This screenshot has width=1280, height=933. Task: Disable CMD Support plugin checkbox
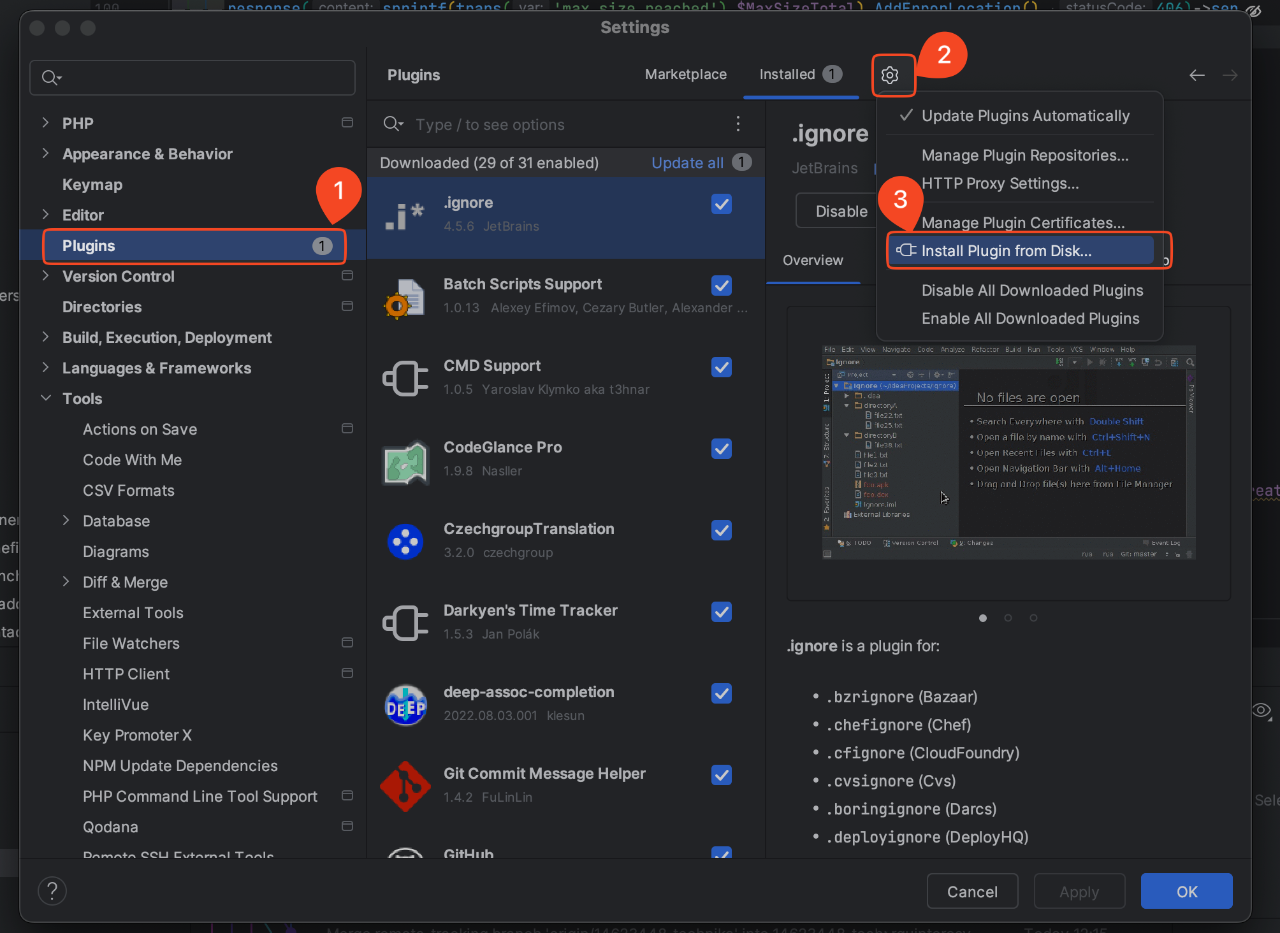(x=721, y=367)
